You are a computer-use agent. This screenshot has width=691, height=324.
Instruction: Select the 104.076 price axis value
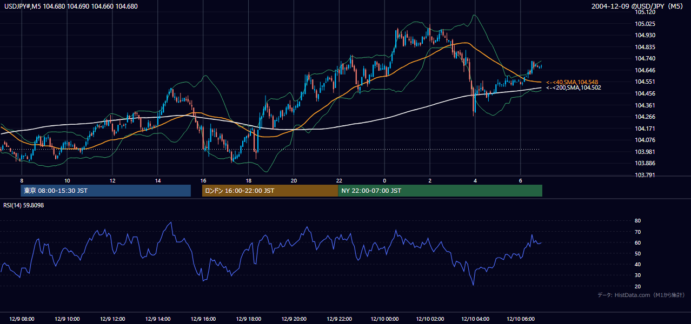[x=645, y=140]
